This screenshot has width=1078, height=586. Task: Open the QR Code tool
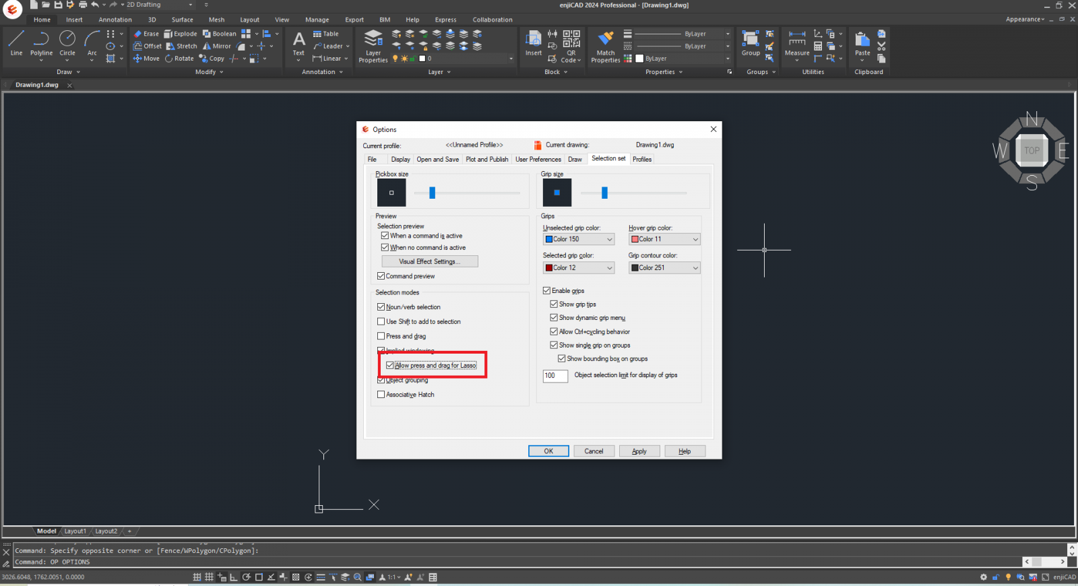571,46
